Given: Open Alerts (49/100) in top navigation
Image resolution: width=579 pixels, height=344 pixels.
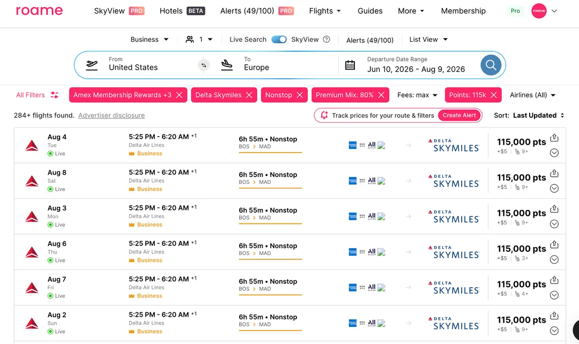Looking at the screenshot, I should click(x=257, y=11).
